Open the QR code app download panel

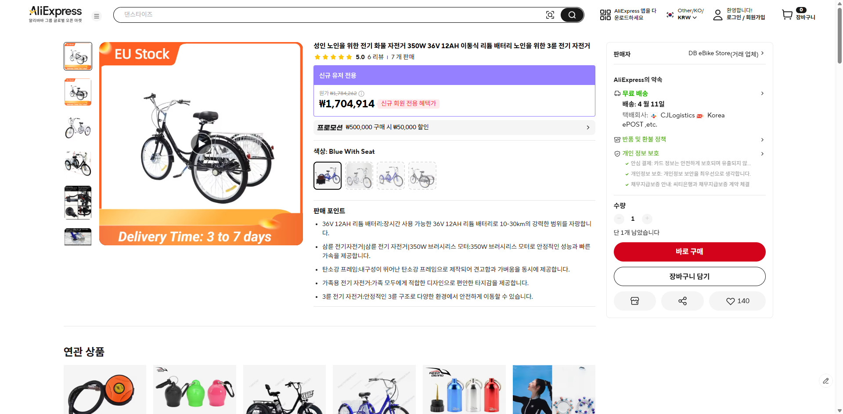(605, 14)
